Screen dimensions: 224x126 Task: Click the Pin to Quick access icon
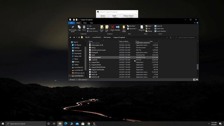coord(73,27)
